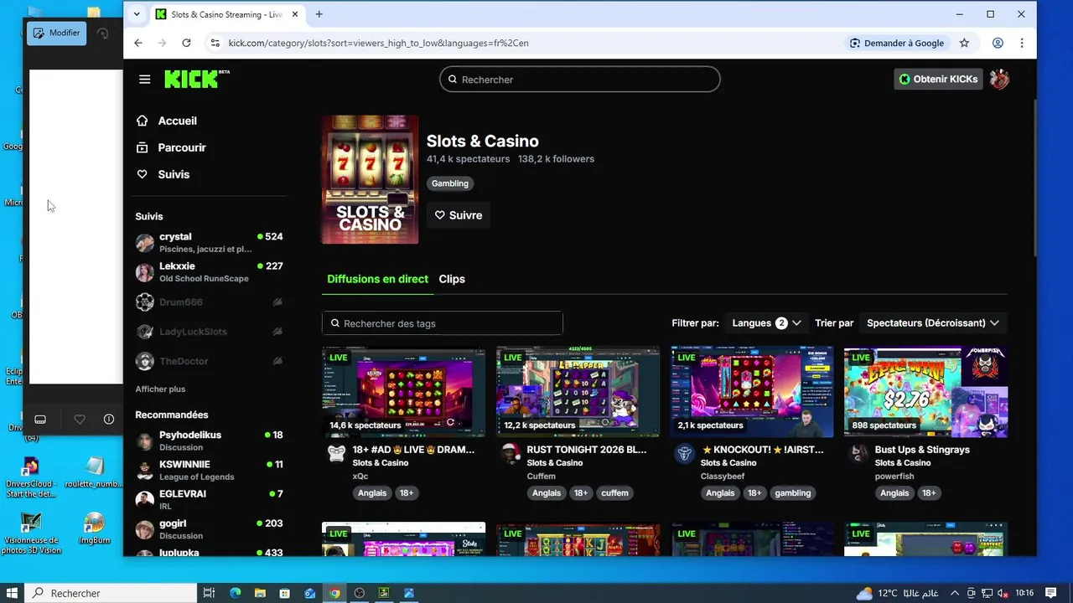Click xQc's channel avatar icon

click(336, 454)
